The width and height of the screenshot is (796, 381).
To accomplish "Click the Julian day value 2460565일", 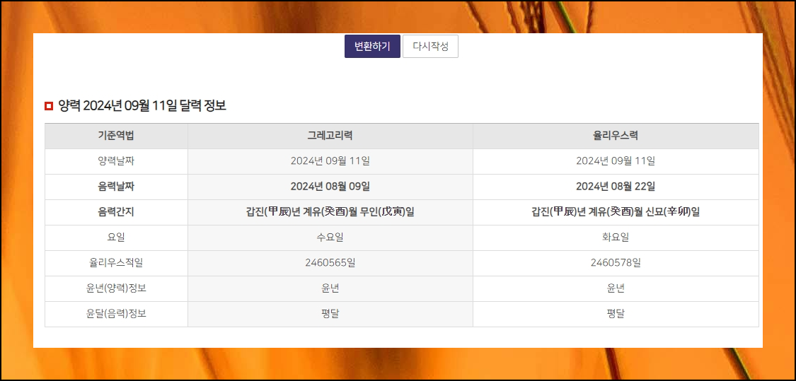I will click(330, 263).
